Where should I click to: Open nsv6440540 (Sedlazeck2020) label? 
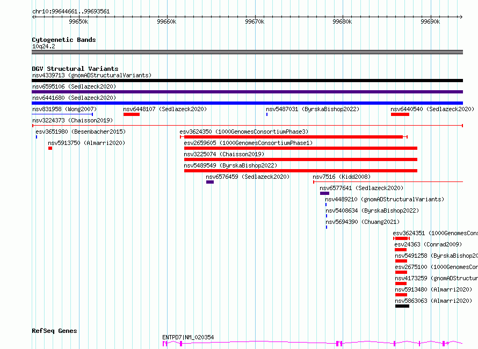click(x=432, y=109)
